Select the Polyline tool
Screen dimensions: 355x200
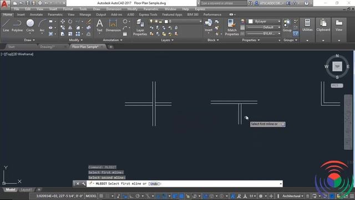[x=17, y=26]
